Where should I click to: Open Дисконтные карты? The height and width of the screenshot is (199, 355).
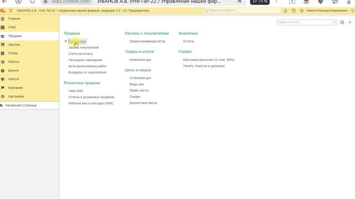point(143,103)
